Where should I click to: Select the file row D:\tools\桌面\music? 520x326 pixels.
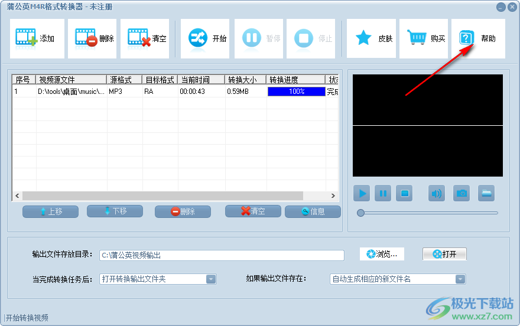coord(175,92)
